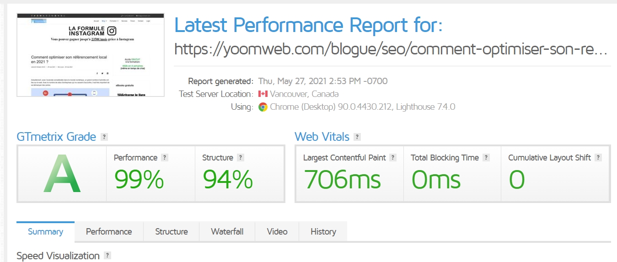Screen dimensions: 617x262
Task: Click Speed Visualization help icon
Action: point(107,256)
